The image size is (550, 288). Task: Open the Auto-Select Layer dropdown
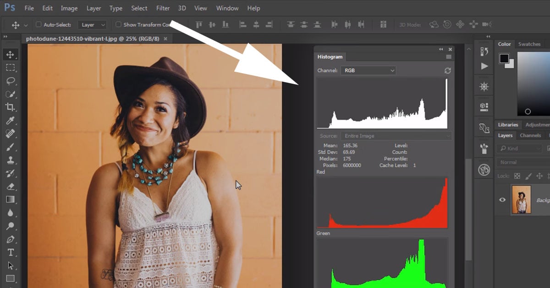click(92, 25)
